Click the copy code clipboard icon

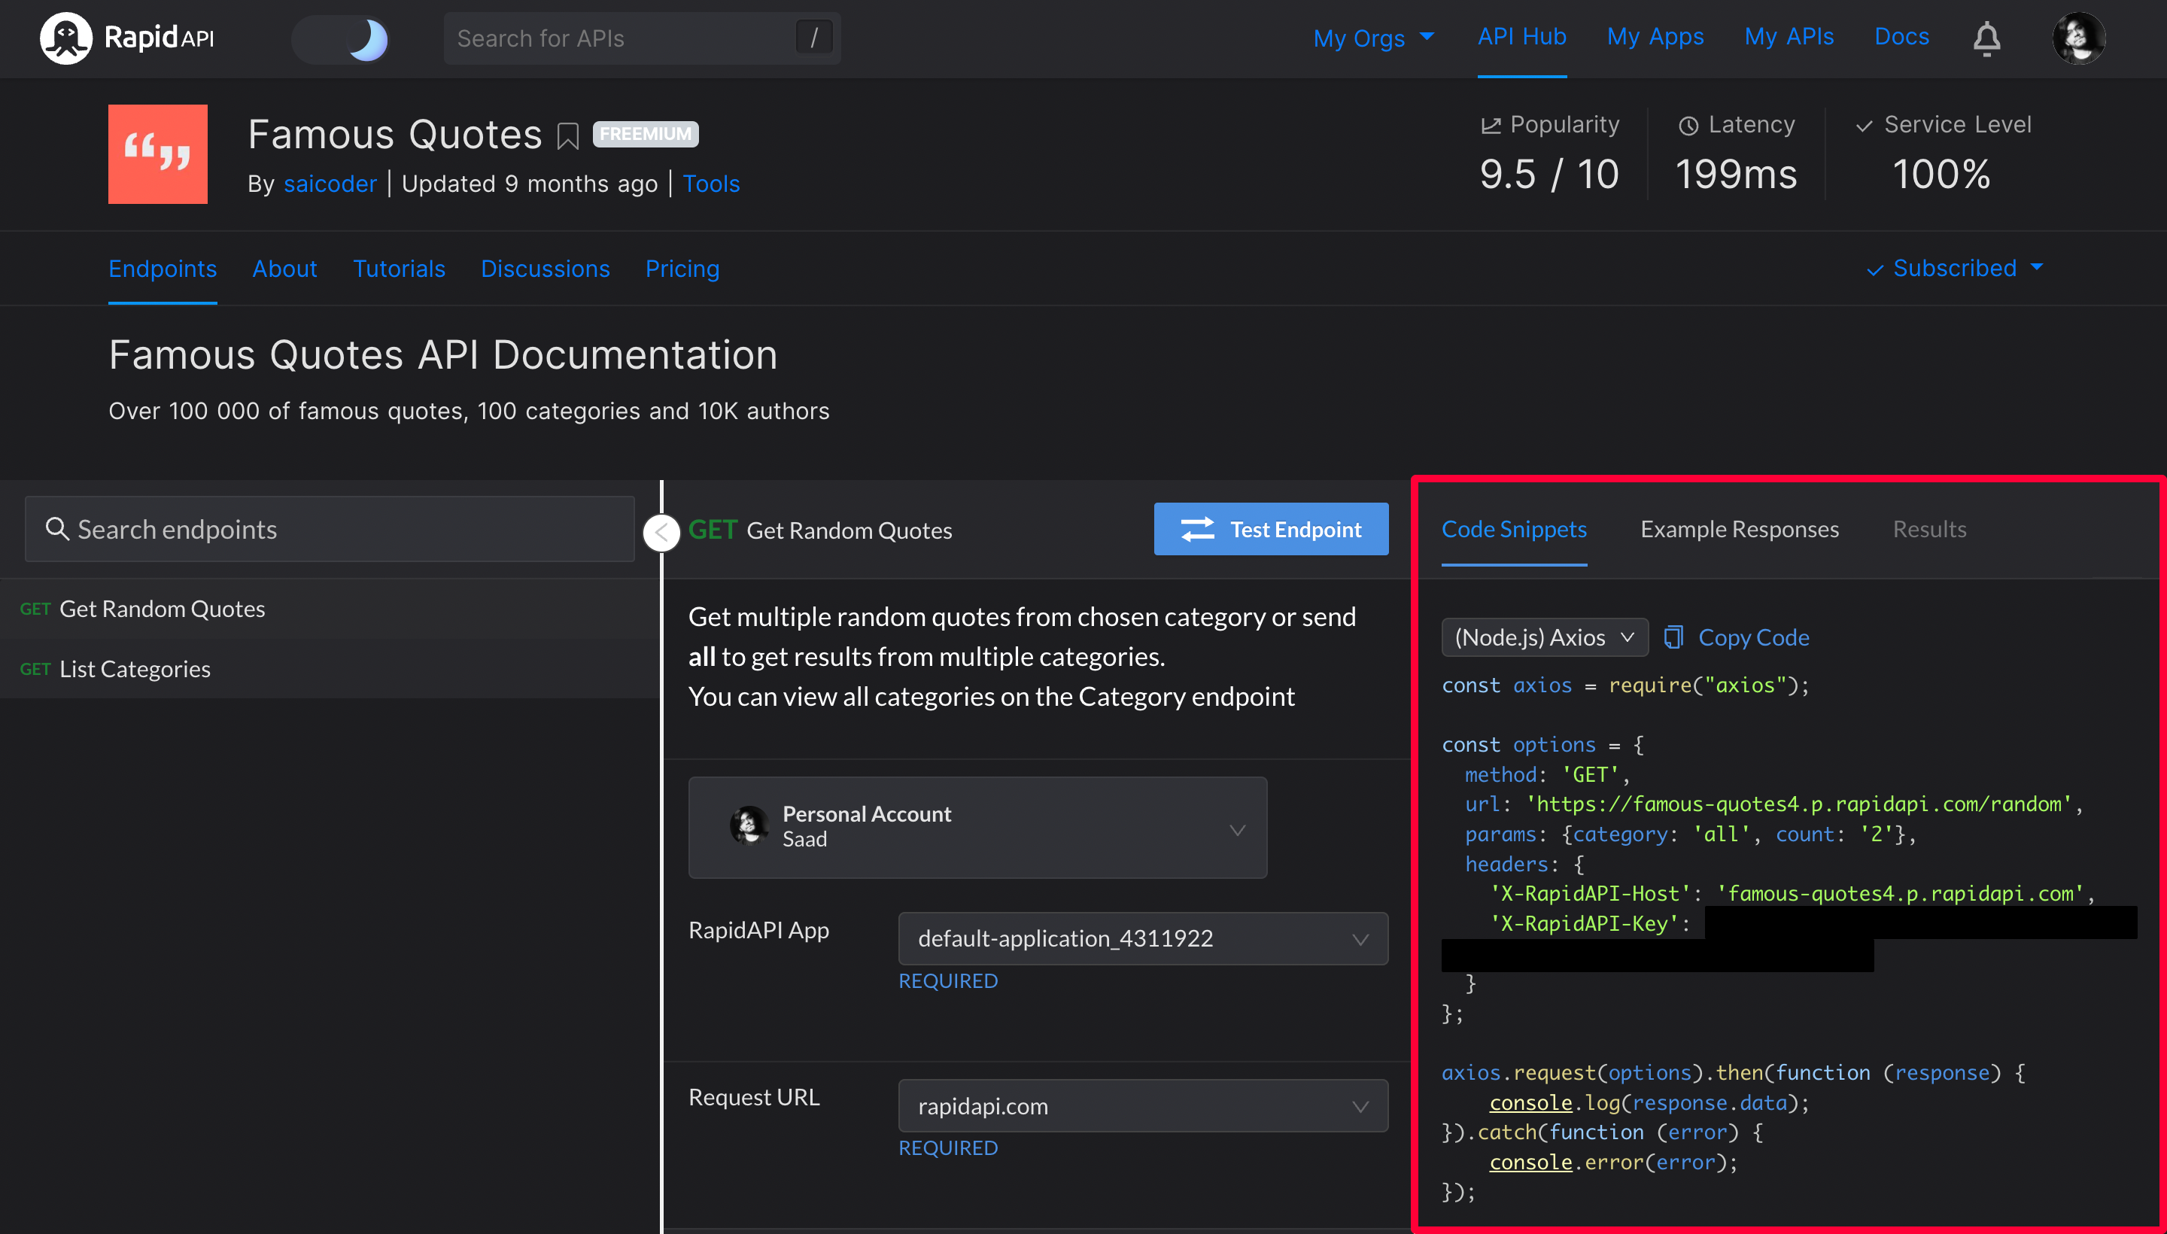pyautogui.click(x=1673, y=637)
